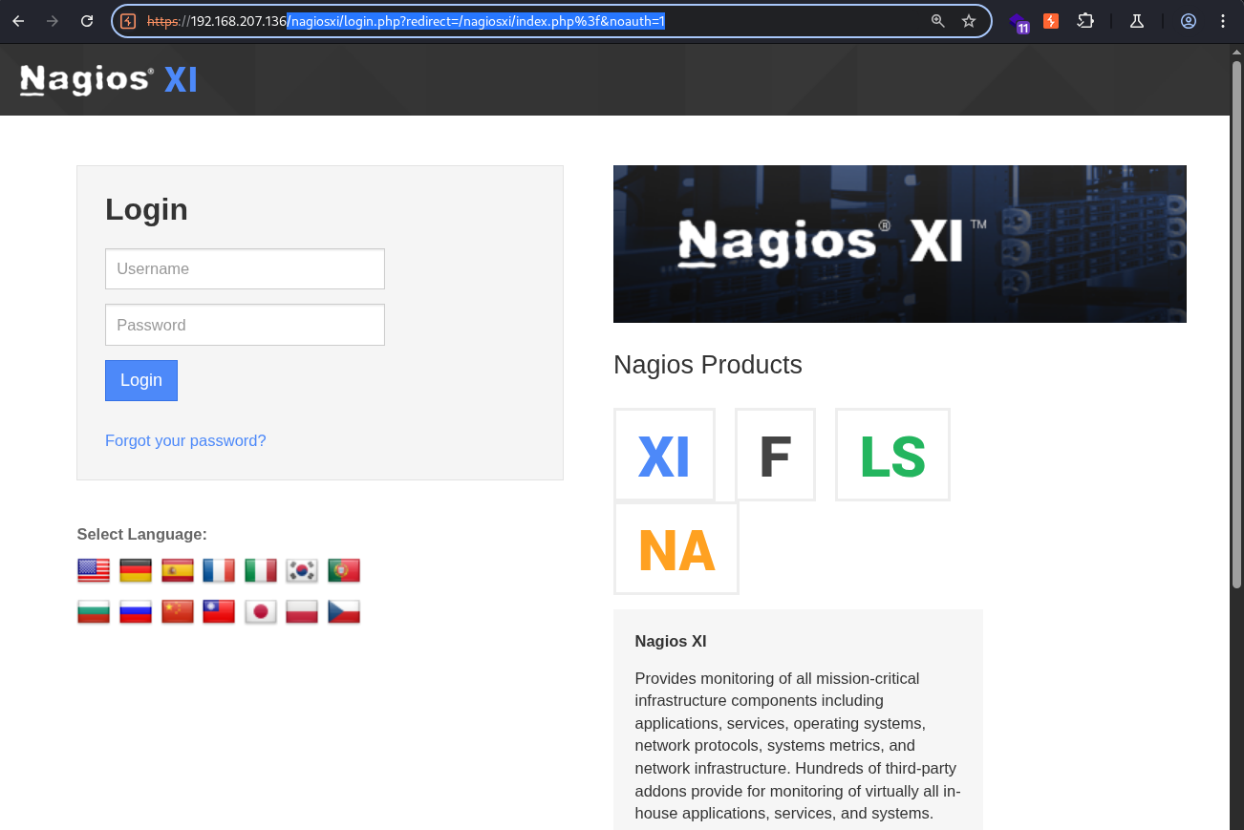The image size is (1244, 830).
Task: Select Czech via Czech Republic flag
Action: 344,611
